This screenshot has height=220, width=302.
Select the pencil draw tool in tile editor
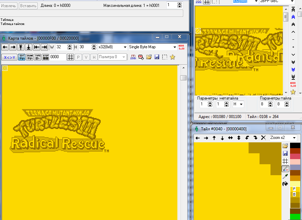click(285, 169)
